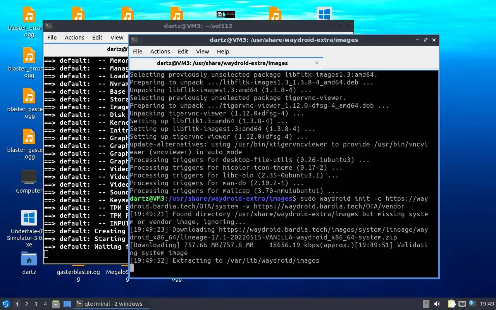Image resolution: width=496 pixels, height=310 pixels.
Task: Open Help menu in front terminal
Action: [x=223, y=52]
